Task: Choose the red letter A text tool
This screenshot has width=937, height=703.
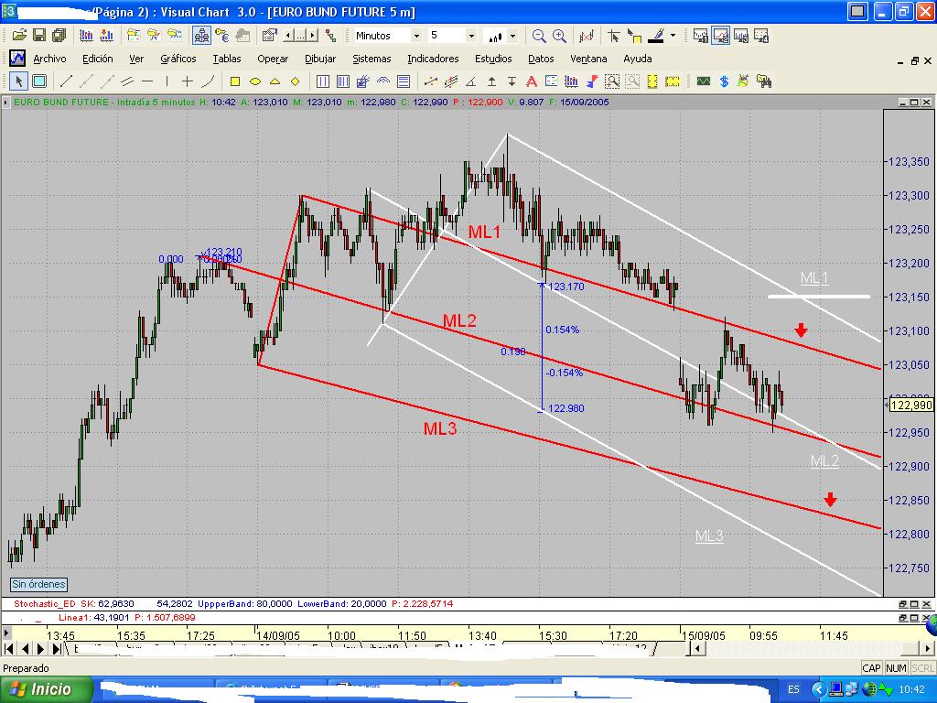Action: point(532,81)
